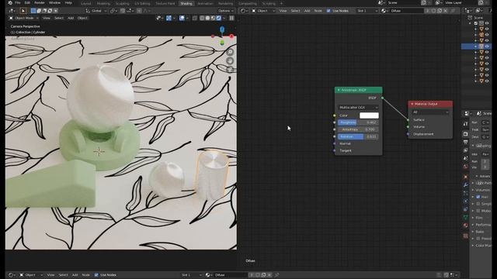Choose the new-selection mode icon
This screenshot has width=497, height=279.
[x=33, y=11]
